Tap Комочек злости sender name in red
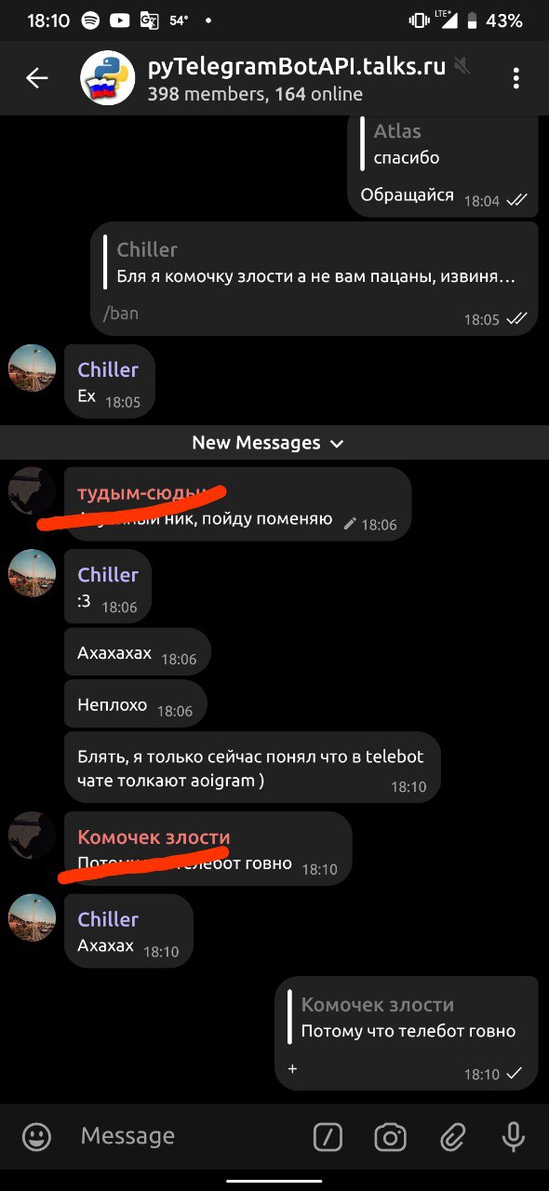Screen dimensions: 549x1191 click(x=154, y=837)
